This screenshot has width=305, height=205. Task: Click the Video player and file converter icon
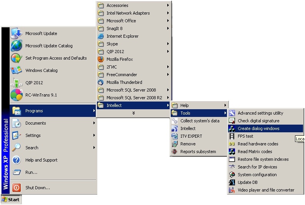tap(232, 190)
